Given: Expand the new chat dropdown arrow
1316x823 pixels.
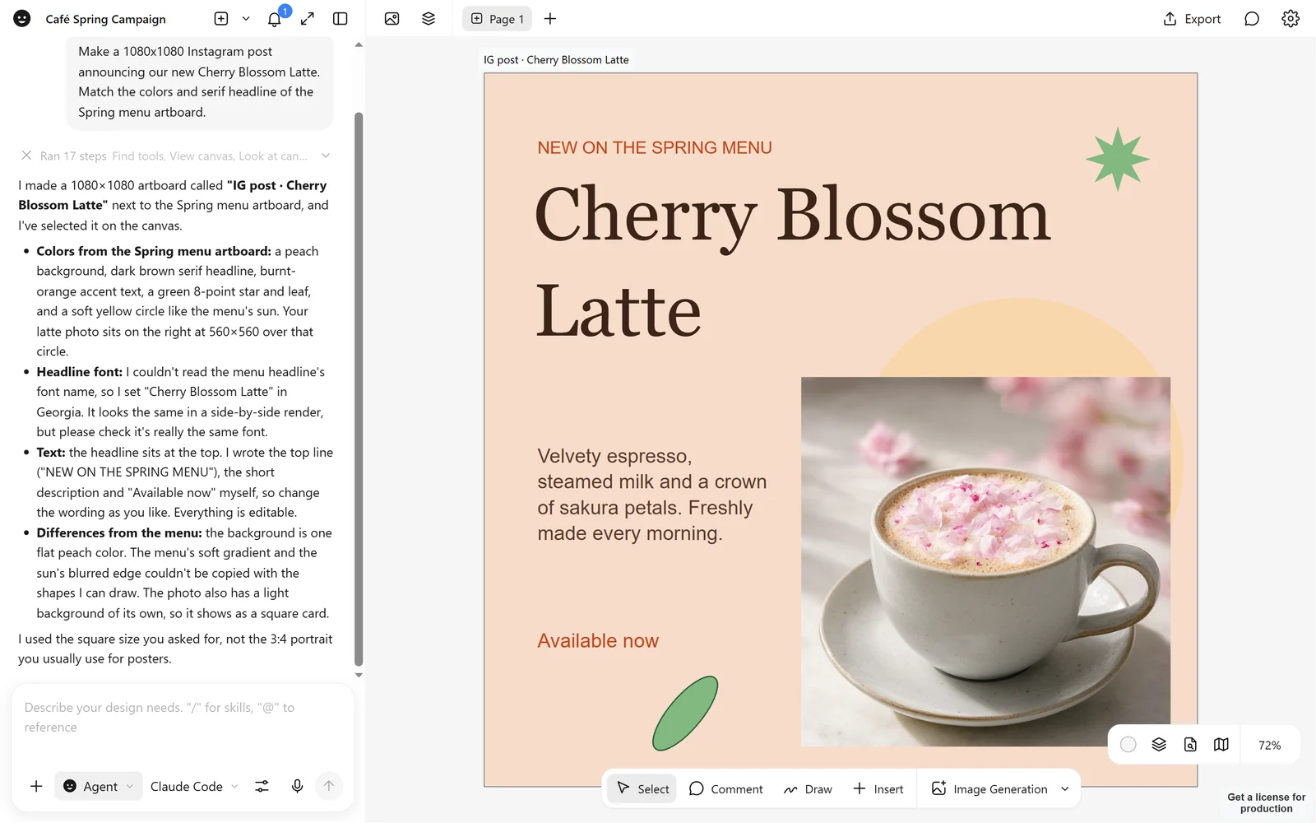Looking at the screenshot, I should 246,19.
